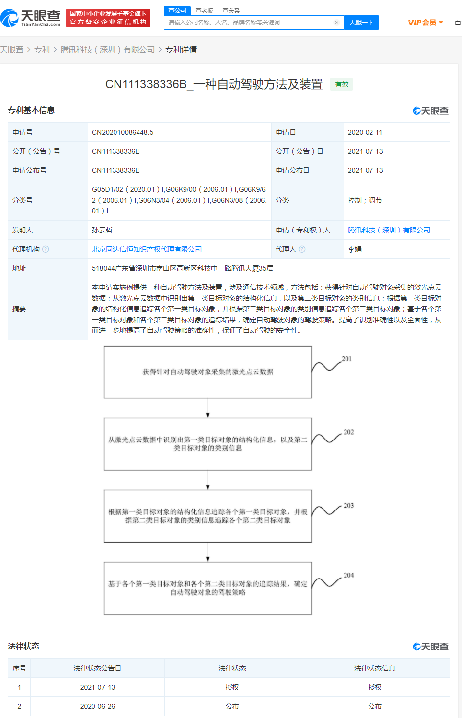Clear the search box with the × icon
The width and height of the screenshot is (462, 718).
click(x=336, y=23)
